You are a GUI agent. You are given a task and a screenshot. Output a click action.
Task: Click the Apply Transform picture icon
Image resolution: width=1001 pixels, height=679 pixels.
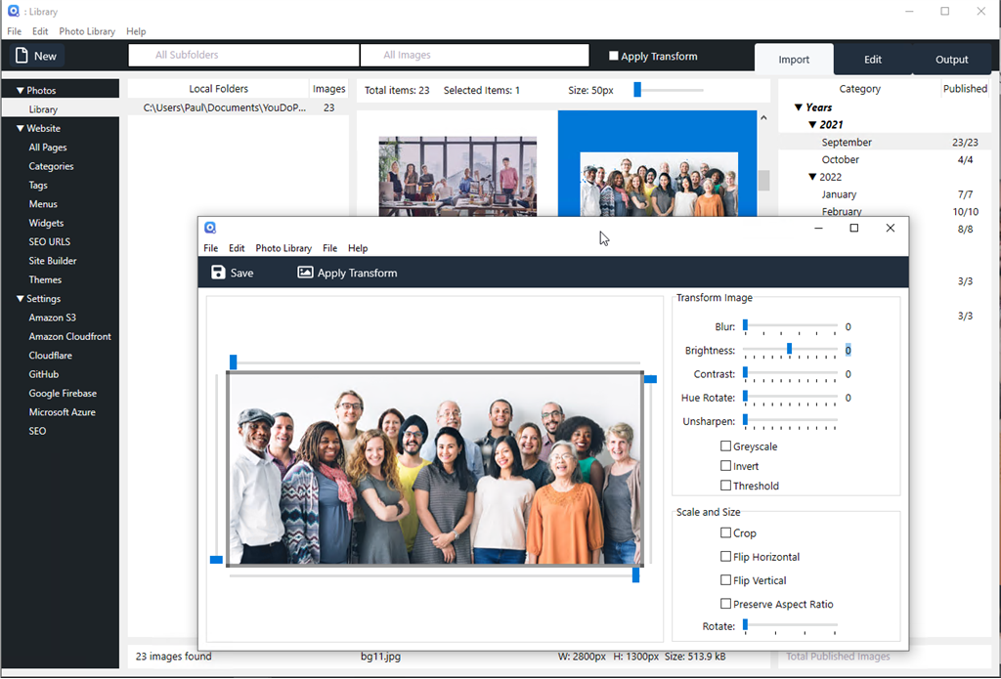point(305,273)
